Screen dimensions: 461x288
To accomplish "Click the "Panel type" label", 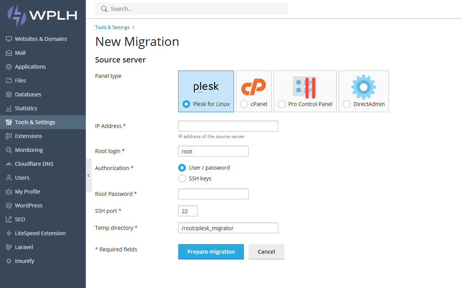I will (x=108, y=76).
